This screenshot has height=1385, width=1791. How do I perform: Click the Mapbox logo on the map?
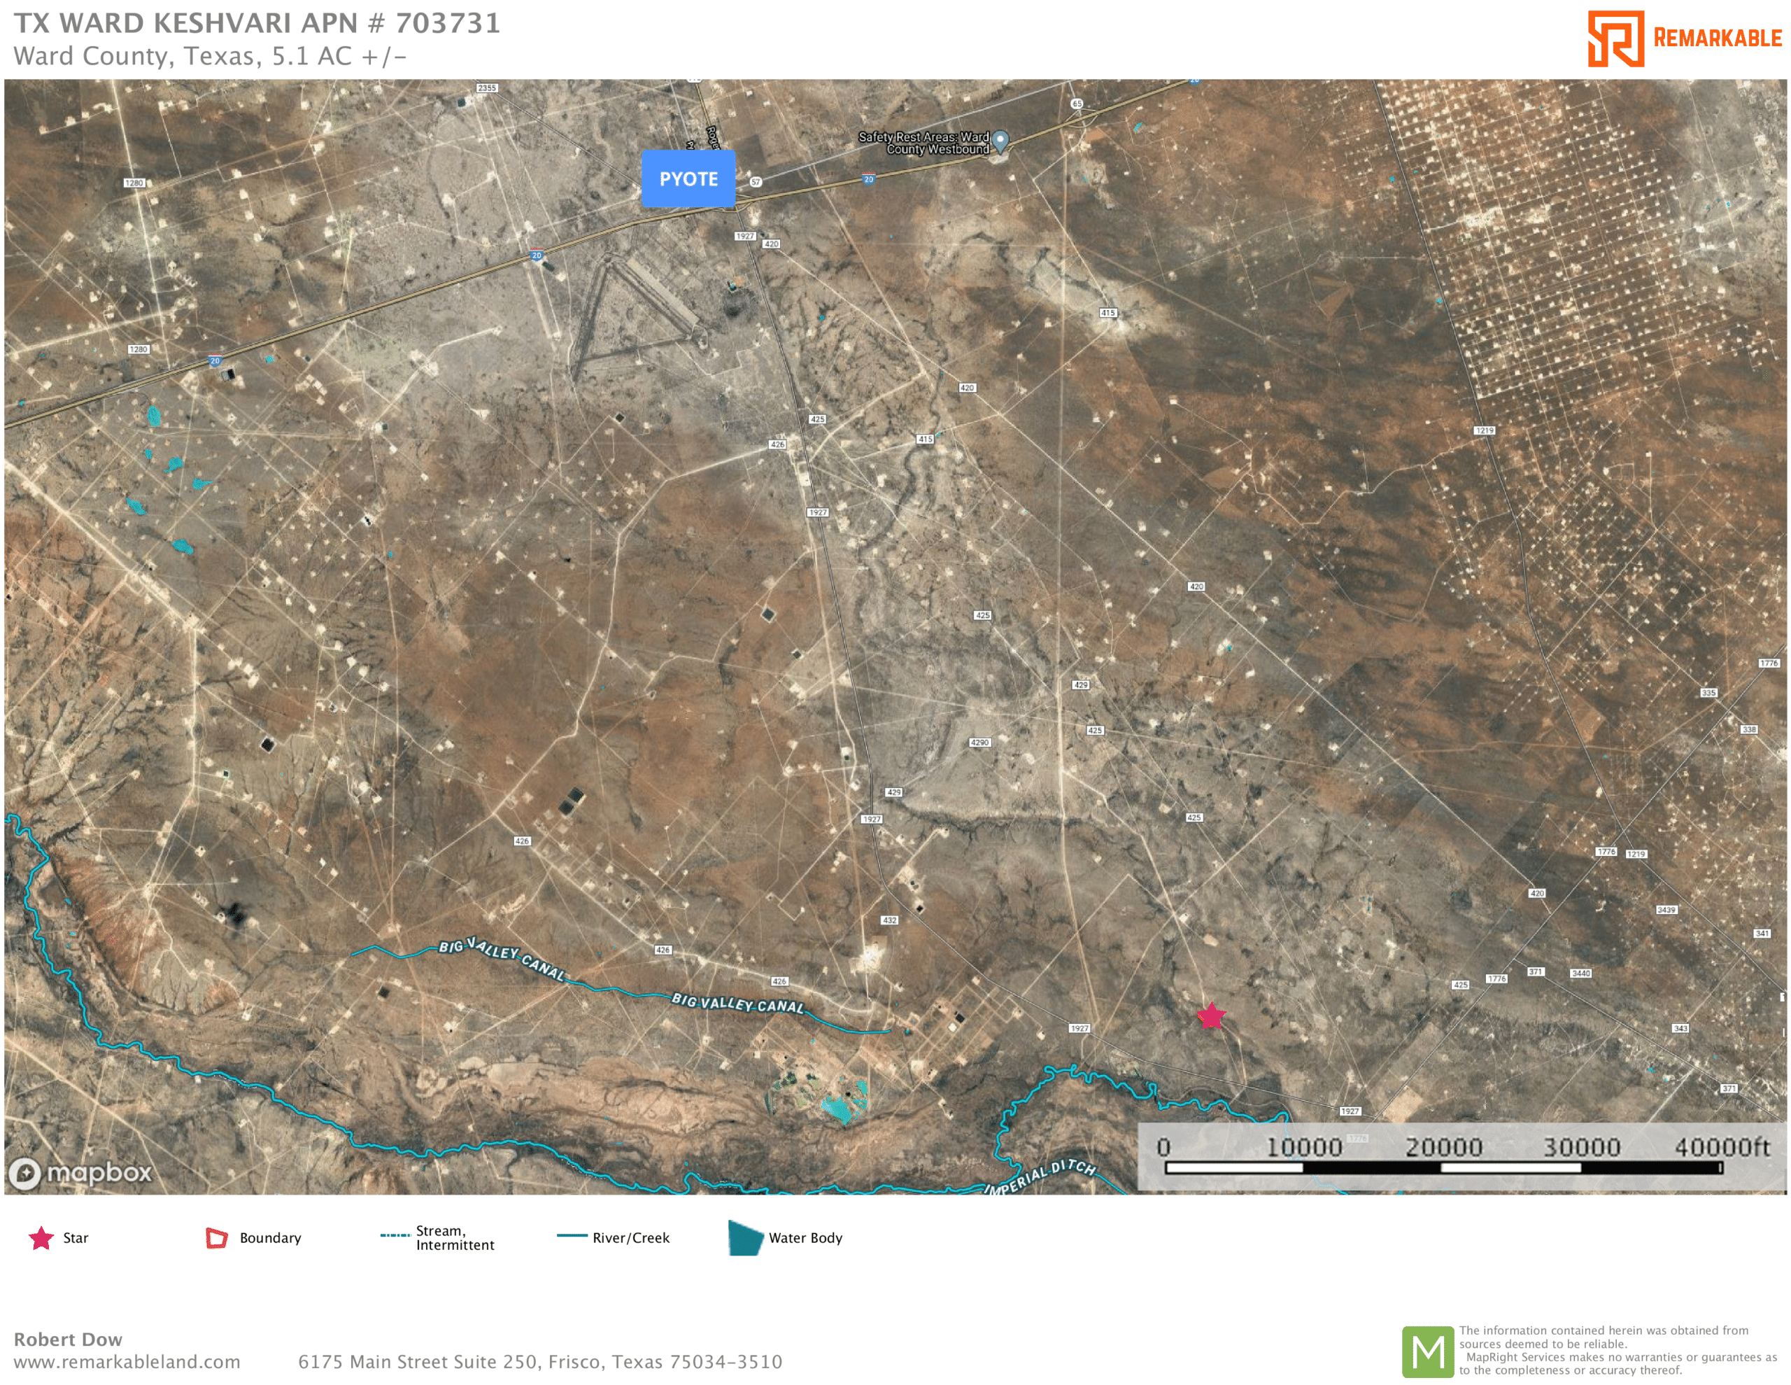pos(80,1172)
